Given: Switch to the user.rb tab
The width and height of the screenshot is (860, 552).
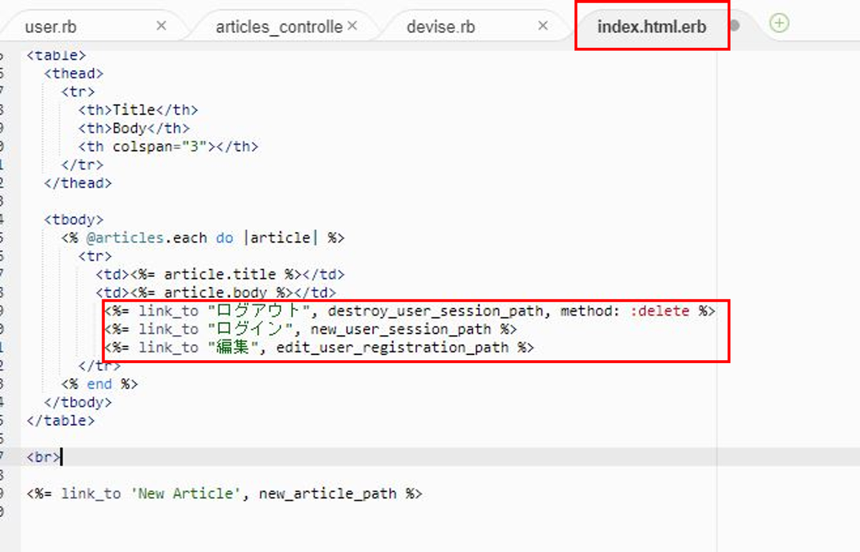Looking at the screenshot, I should click(x=51, y=27).
